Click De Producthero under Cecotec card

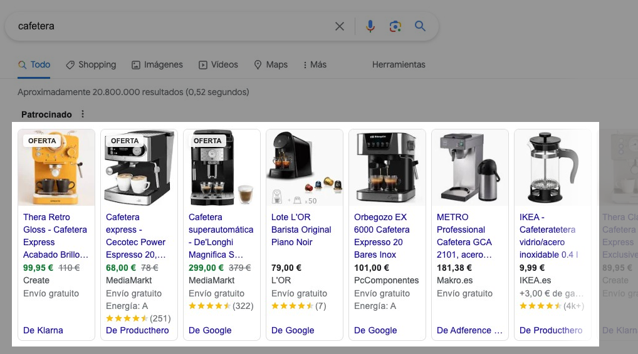(x=137, y=330)
